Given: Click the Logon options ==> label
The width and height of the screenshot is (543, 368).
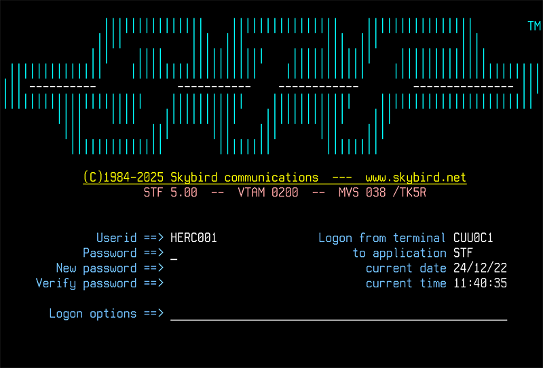Looking at the screenshot, I should point(106,314).
